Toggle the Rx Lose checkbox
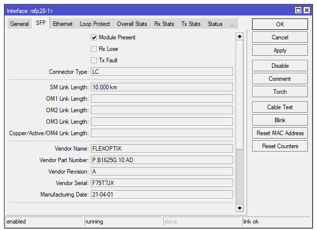Image resolution: width=317 pixels, height=230 pixels. [94, 49]
